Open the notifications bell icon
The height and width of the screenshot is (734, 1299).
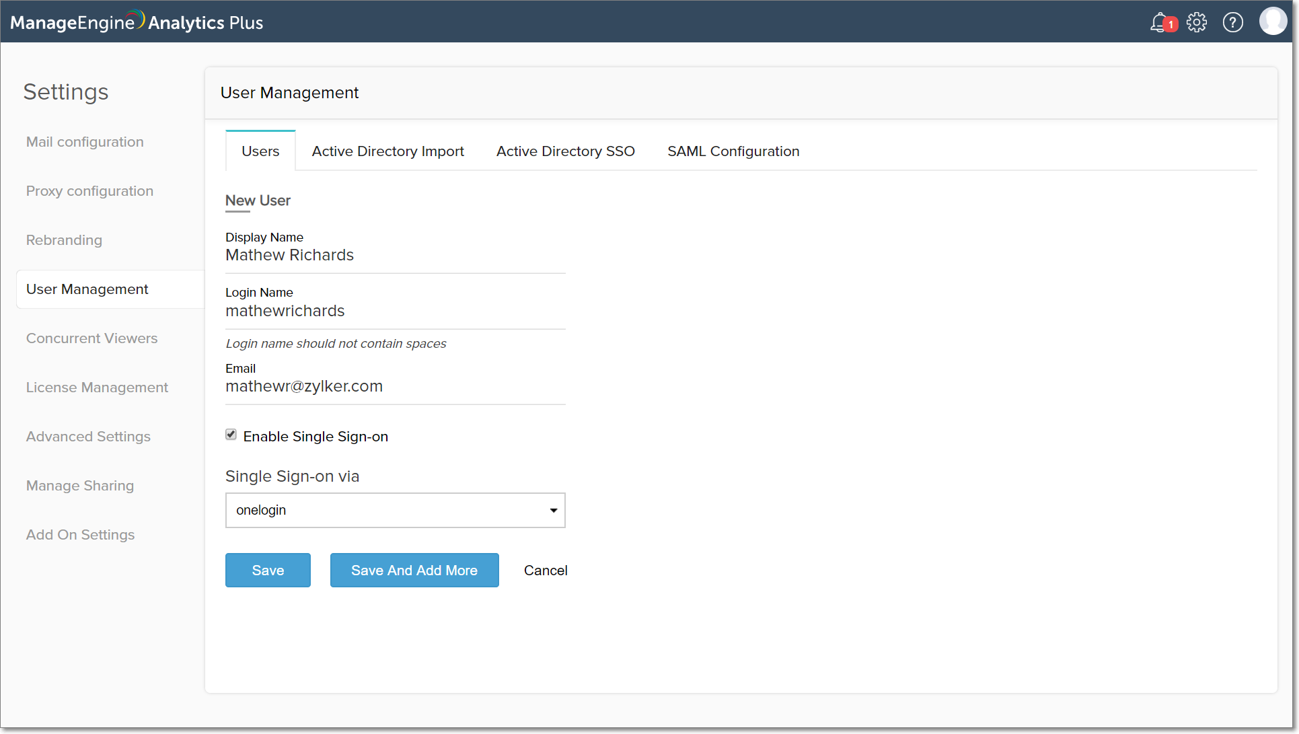point(1162,22)
